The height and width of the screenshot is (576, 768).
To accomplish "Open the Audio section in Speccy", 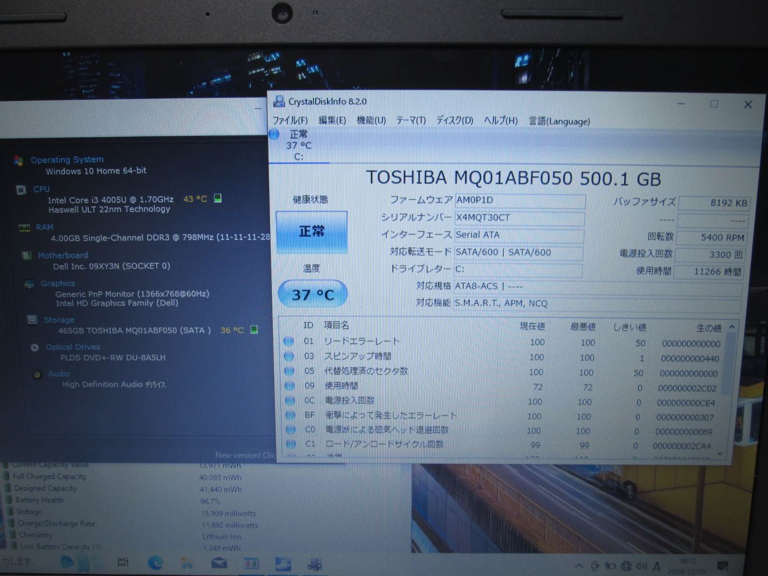I will tap(59, 373).
